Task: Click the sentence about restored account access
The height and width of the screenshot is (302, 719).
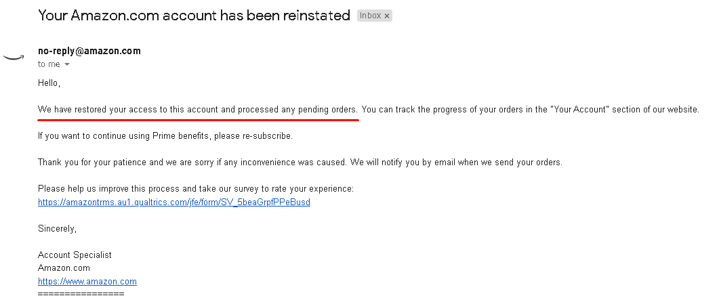Action: pyautogui.click(x=197, y=109)
